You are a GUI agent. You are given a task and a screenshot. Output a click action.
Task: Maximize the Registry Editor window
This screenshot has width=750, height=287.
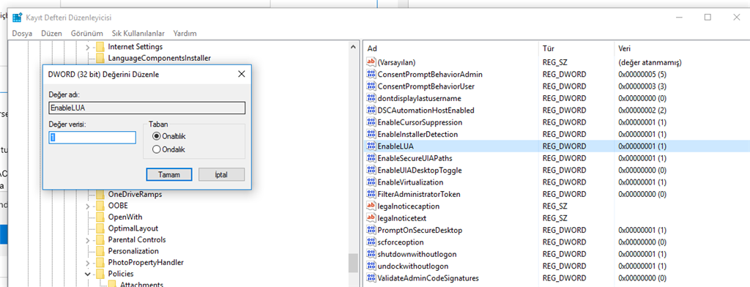(708, 18)
